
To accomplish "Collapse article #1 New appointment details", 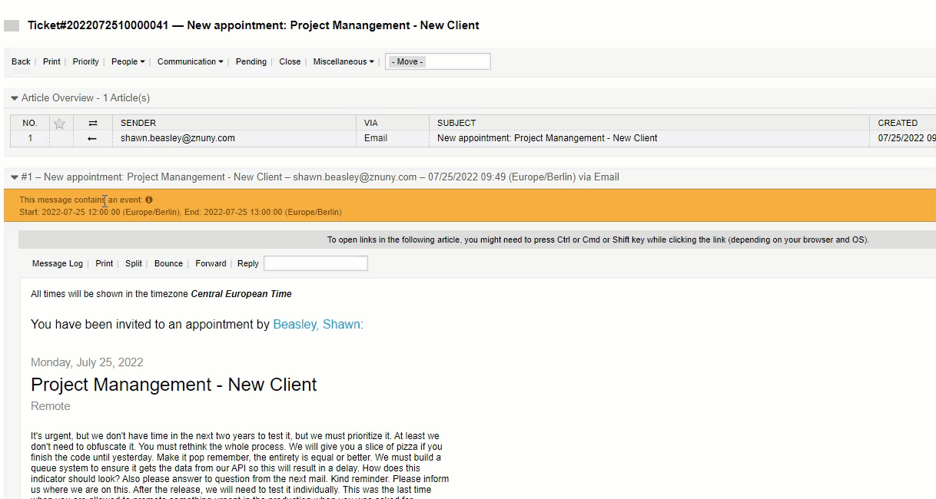I will pos(15,177).
